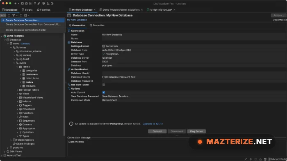The width and height of the screenshot is (287, 161).
Task: Select the products table icon in the tree
Action: 24,86
